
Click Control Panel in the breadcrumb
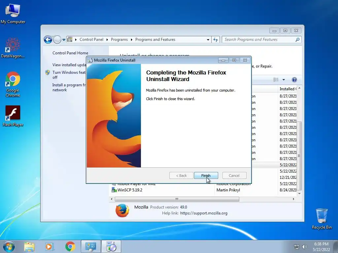(91, 40)
